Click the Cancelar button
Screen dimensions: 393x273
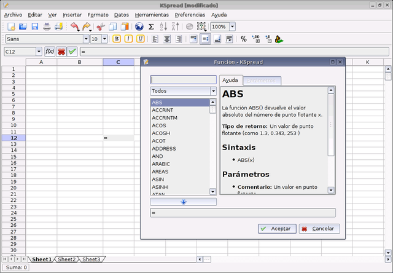pos(319,229)
